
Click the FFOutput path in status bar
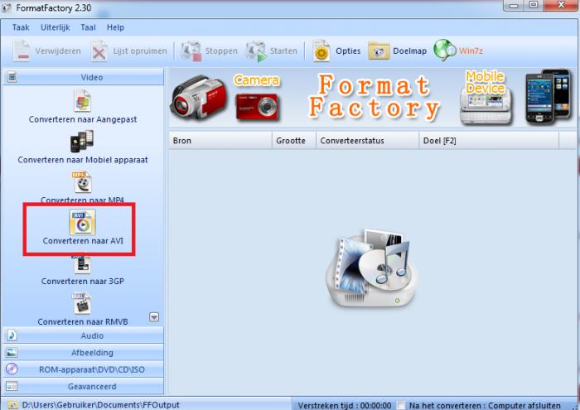[100, 405]
